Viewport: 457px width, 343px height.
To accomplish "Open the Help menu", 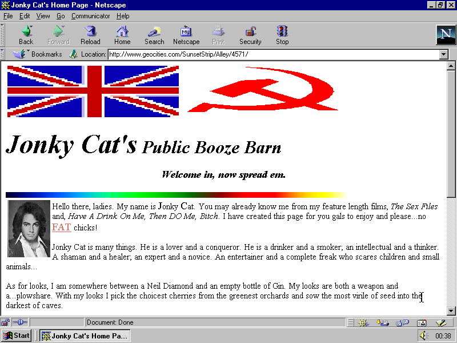I will pos(123,16).
